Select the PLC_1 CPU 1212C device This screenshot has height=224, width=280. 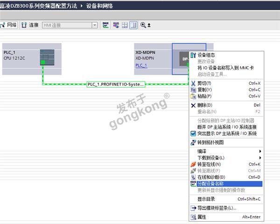coord(32,59)
